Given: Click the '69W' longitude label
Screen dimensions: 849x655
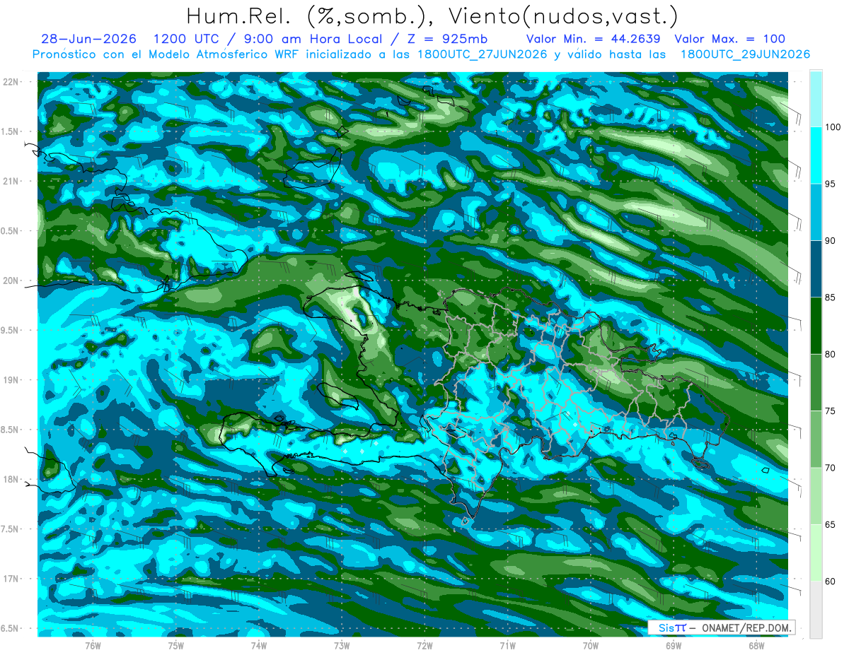Looking at the screenshot, I should point(674,646).
